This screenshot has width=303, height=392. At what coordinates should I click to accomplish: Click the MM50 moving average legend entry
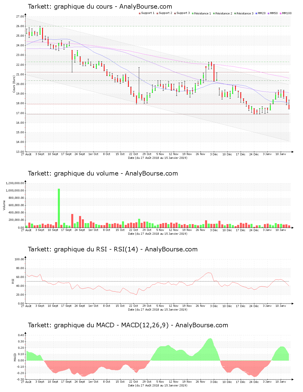[273, 13]
